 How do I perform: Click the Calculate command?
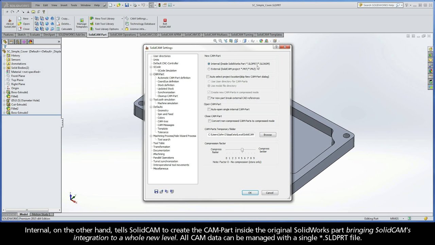coord(64,29)
